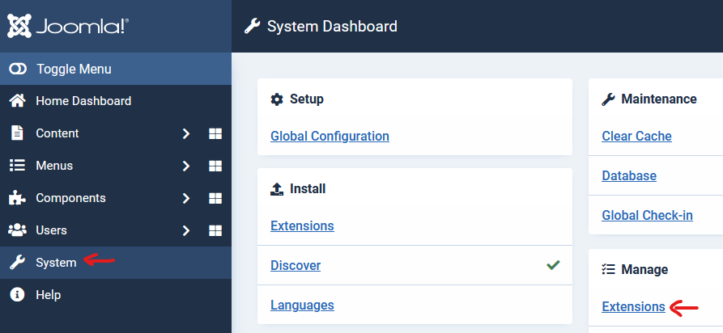
Task: Select the Users sidebar item
Action: [x=51, y=230]
